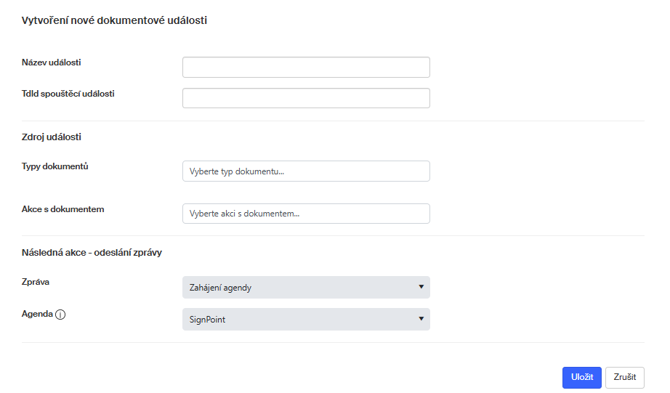Click the 'Vytvoření nové dokumentové události' title
Screen dimensions: 670x393
(114, 21)
